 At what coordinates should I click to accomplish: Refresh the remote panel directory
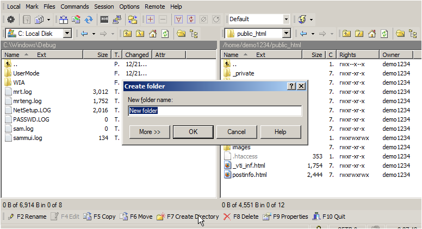coord(384,34)
